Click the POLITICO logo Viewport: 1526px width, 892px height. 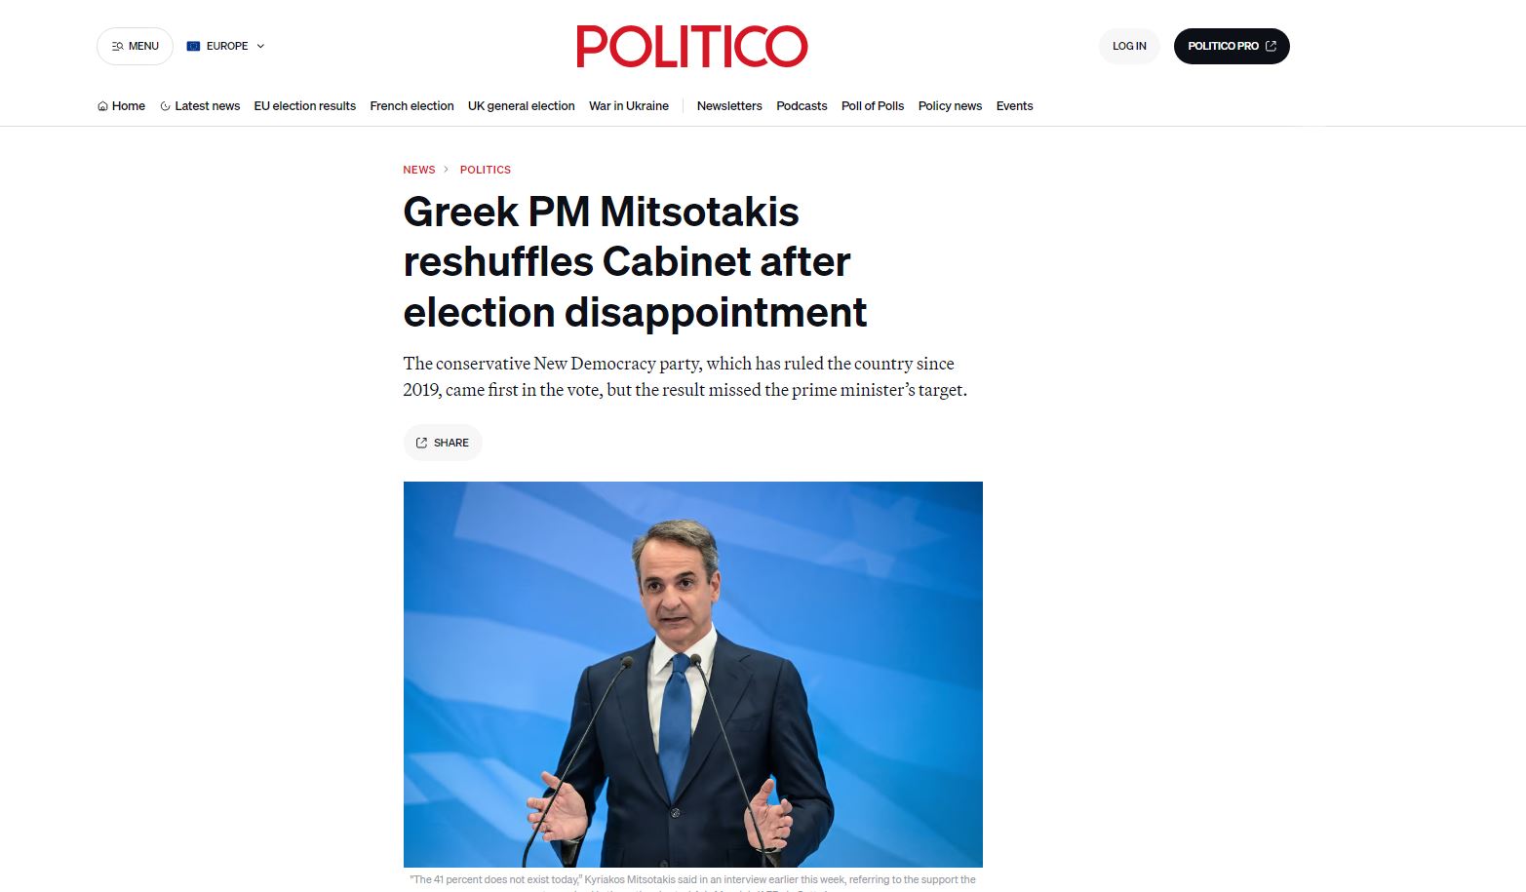[x=691, y=47]
